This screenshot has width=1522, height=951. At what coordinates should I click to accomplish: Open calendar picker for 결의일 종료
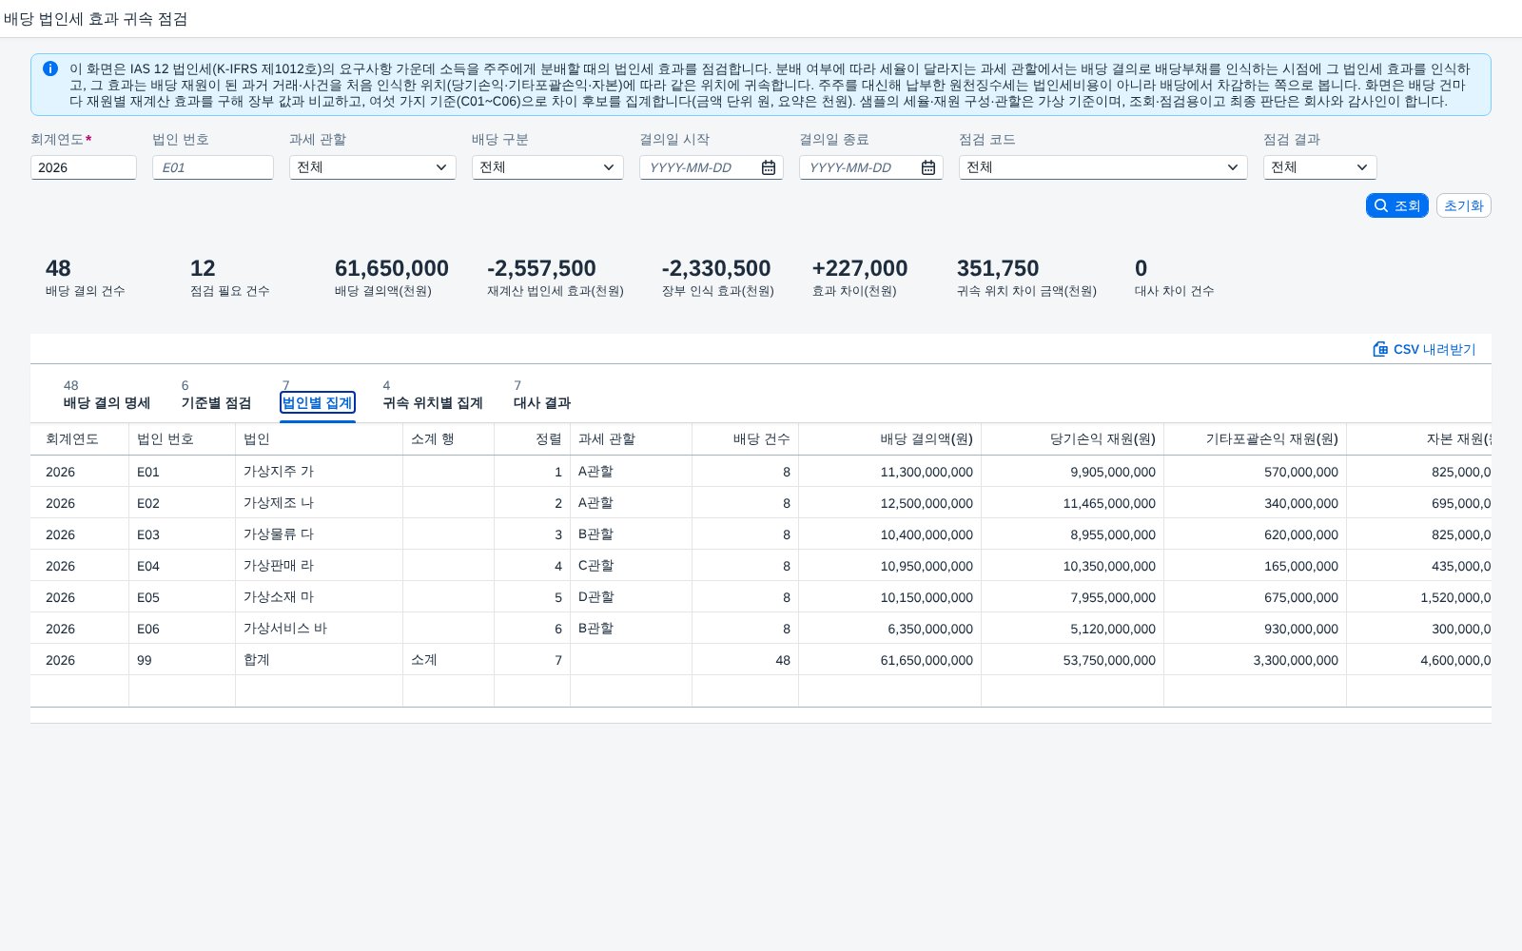tap(928, 167)
